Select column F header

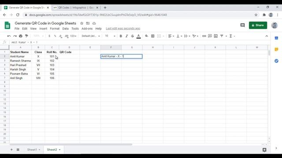pos(111,47)
